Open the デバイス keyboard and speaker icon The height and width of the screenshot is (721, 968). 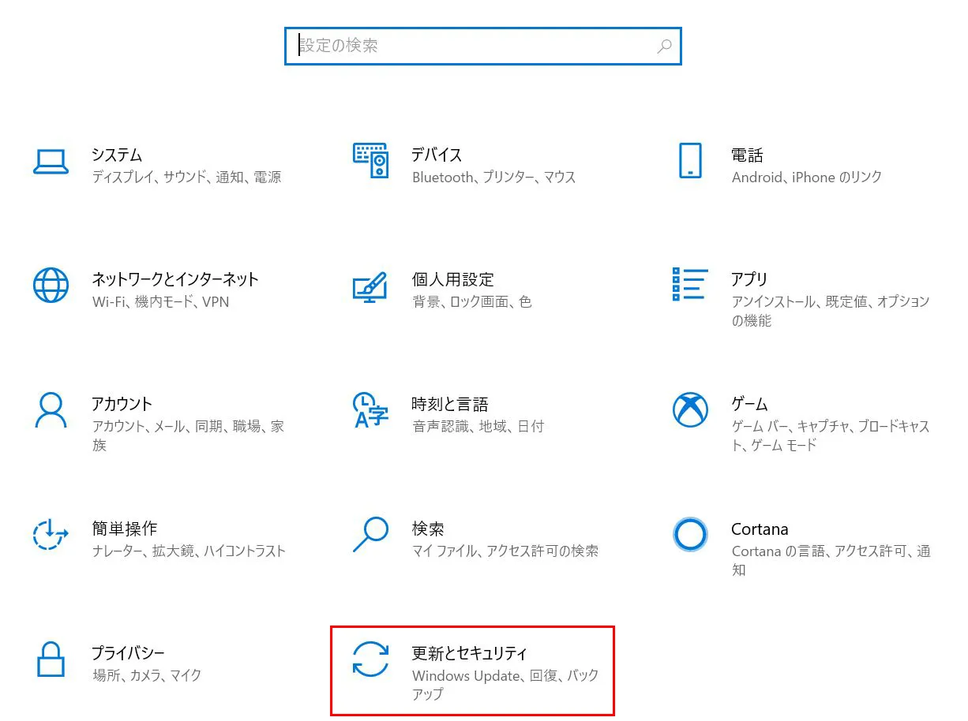370,161
